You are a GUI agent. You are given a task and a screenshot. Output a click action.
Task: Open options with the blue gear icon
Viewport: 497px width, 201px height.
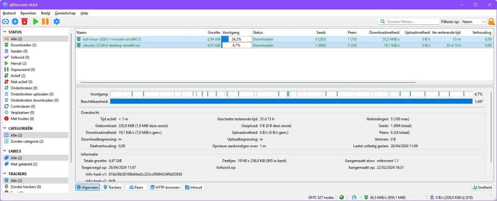pyautogui.click(x=57, y=21)
